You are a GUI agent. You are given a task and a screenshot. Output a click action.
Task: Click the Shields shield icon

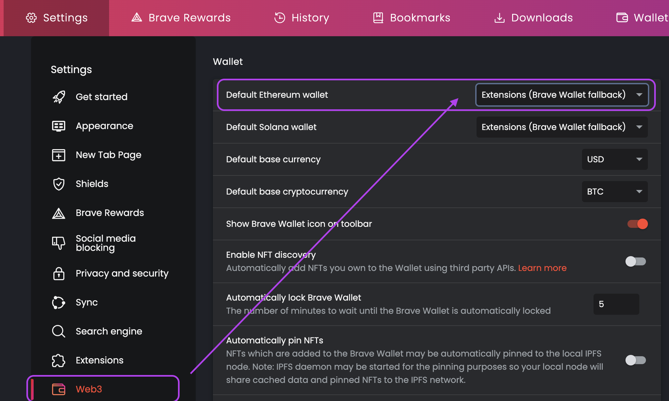[59, 184]
